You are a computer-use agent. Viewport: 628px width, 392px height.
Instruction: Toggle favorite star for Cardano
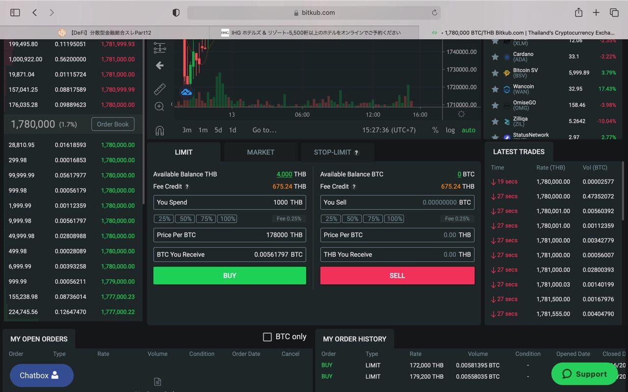(496, 57)
